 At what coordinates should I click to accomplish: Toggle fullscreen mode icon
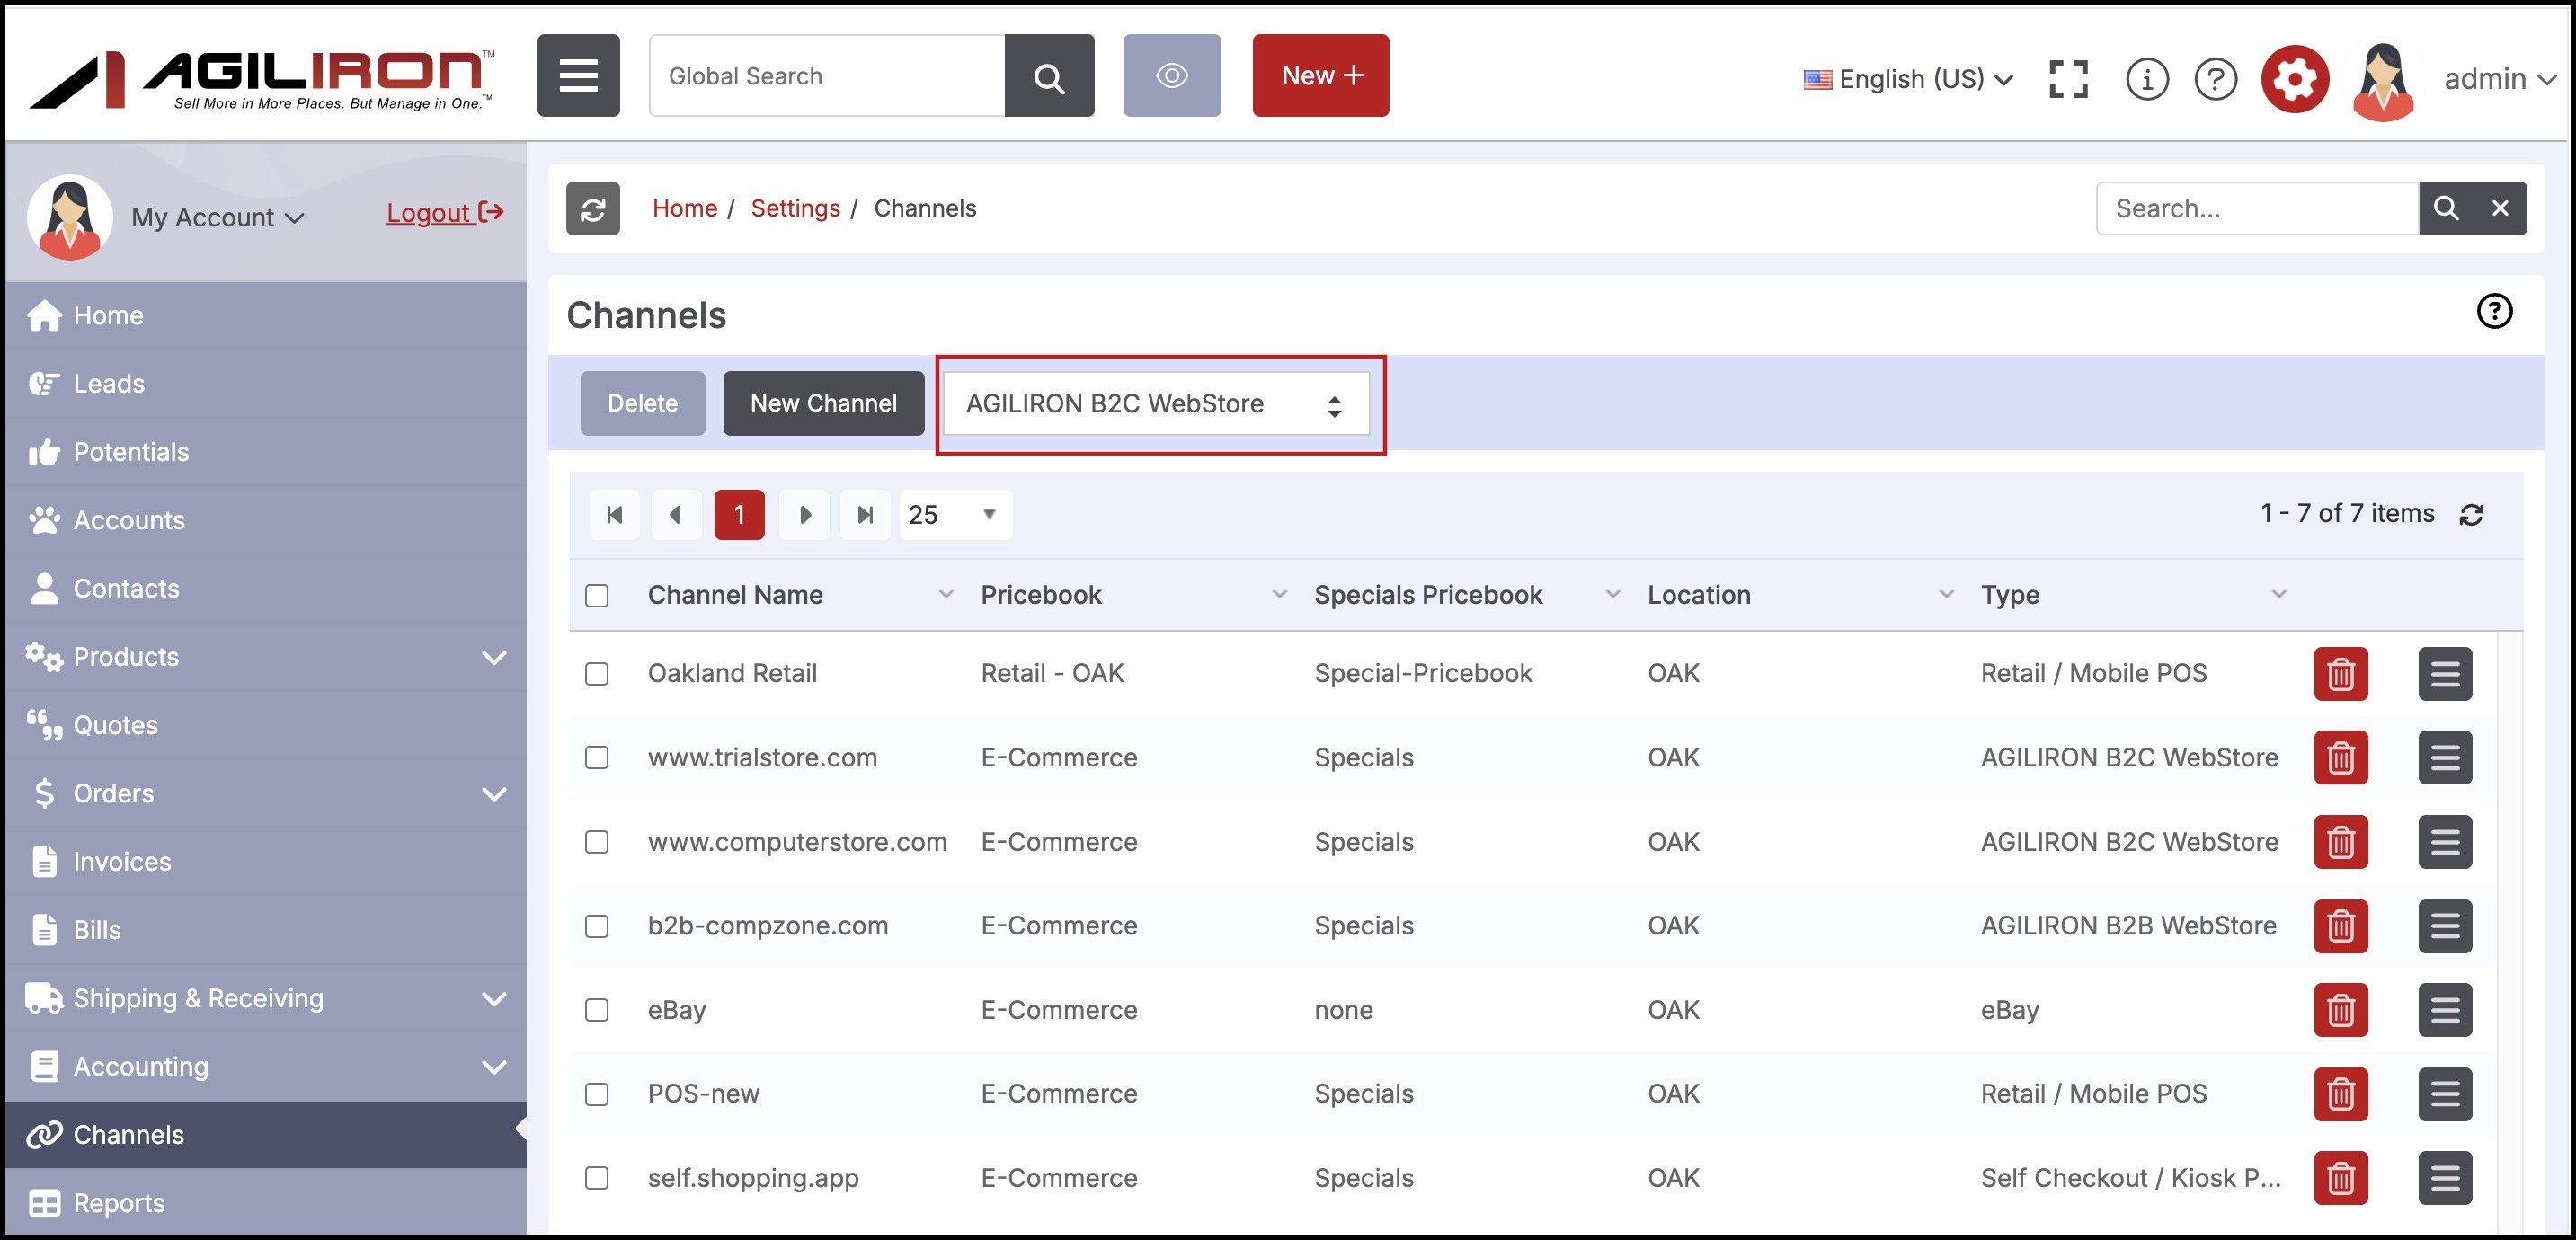pos(2067,77)
